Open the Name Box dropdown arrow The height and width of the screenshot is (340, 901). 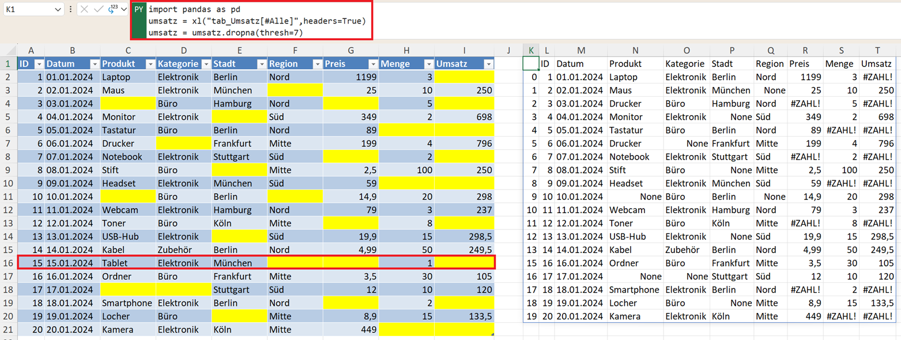(58, 10)
